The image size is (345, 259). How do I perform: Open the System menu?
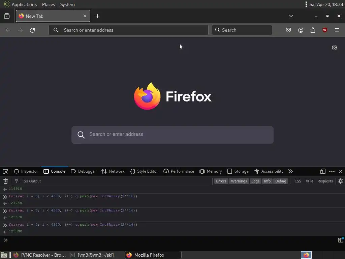(x=67, y=4)
